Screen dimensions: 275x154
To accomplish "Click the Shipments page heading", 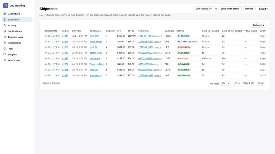I will pos(48,9).
